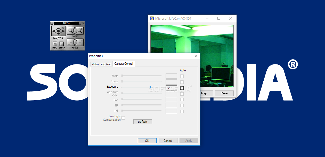This screenshot has height=157, width=325.
Task: Click the focus minus F button
Action: [x=70, y=42]
